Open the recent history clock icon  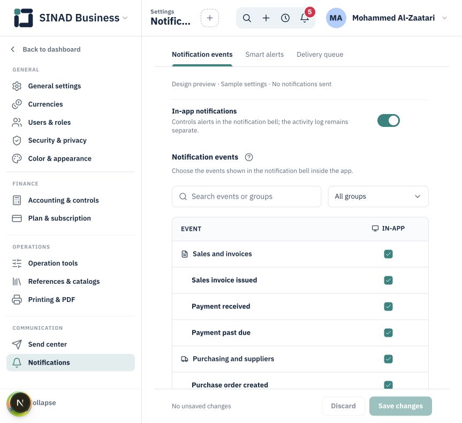tap(285, 18)
